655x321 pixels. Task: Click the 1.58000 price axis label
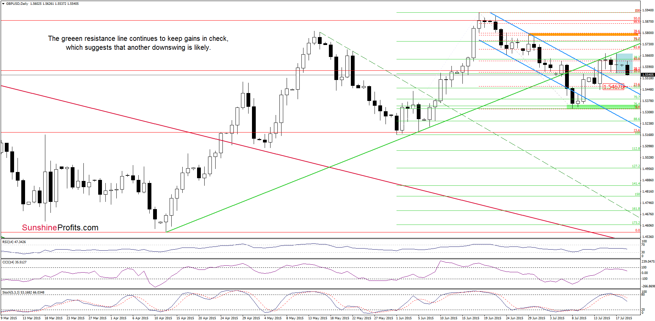pos(648,33)
